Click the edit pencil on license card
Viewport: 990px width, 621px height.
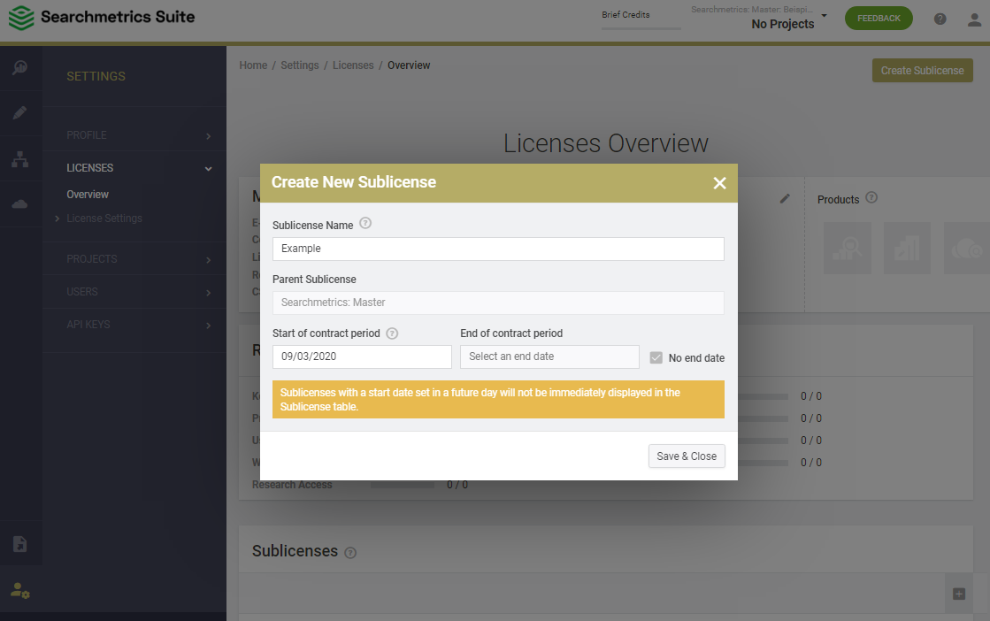pos(785,199)
